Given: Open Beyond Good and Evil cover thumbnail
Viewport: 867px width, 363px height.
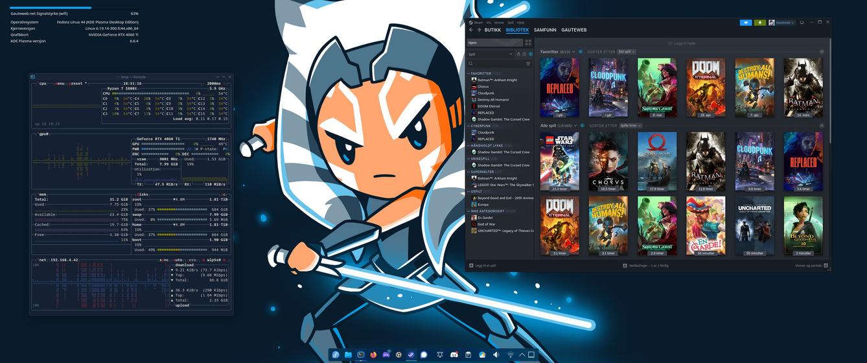Looking at the screenshot, I should click(803, 226).
